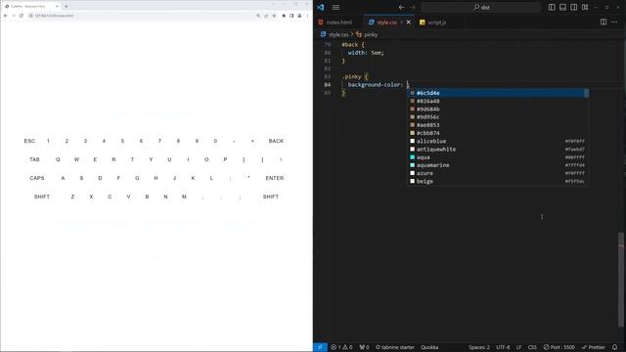Image resolution: width=626 pixels, height=352 pixels.
Task: Open tabnine starter status item
Action: 395,347
